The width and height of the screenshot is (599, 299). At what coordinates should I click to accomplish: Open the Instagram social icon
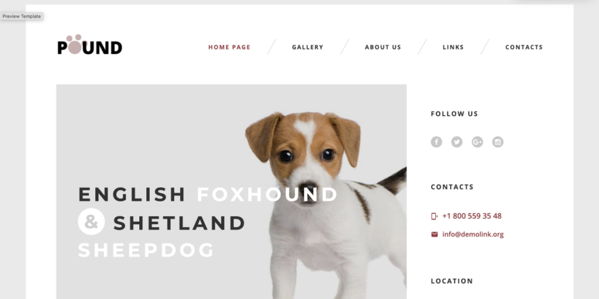pyautogui.click(x=497, y=142)
